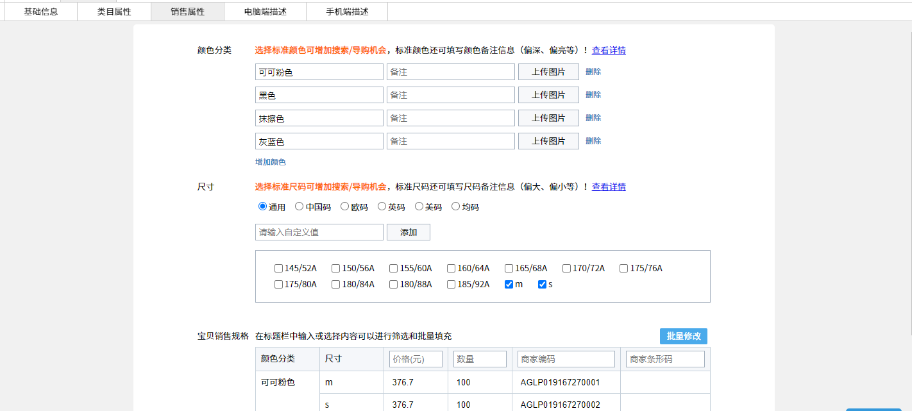Select the 均码 radio option
Viewport: 912px width, 411px height.
456,206
